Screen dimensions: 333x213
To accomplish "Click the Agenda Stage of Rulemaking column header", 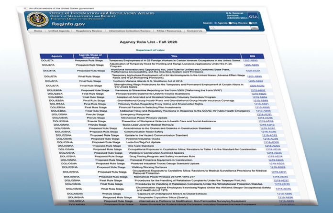I will click(90, 56).
